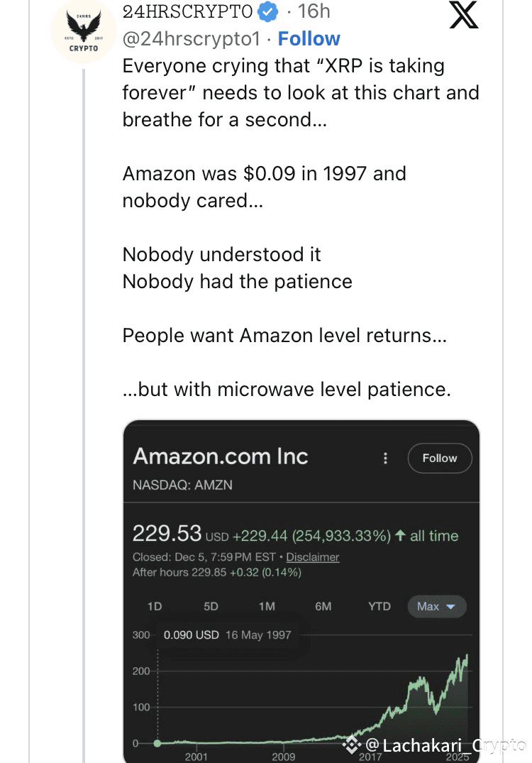532x763 pixels.
Task: Click the 16h tweet timestamp
Action: [314, 11]
